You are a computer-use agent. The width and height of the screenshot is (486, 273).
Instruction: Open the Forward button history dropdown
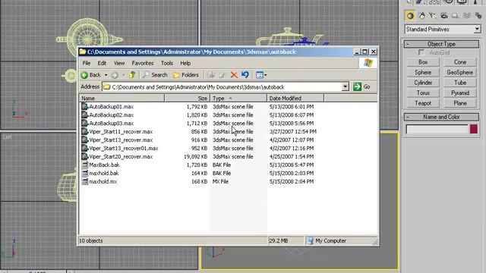tap(123, 75)
